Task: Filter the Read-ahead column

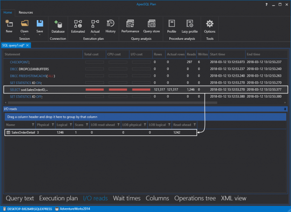Action: (194, 125)
